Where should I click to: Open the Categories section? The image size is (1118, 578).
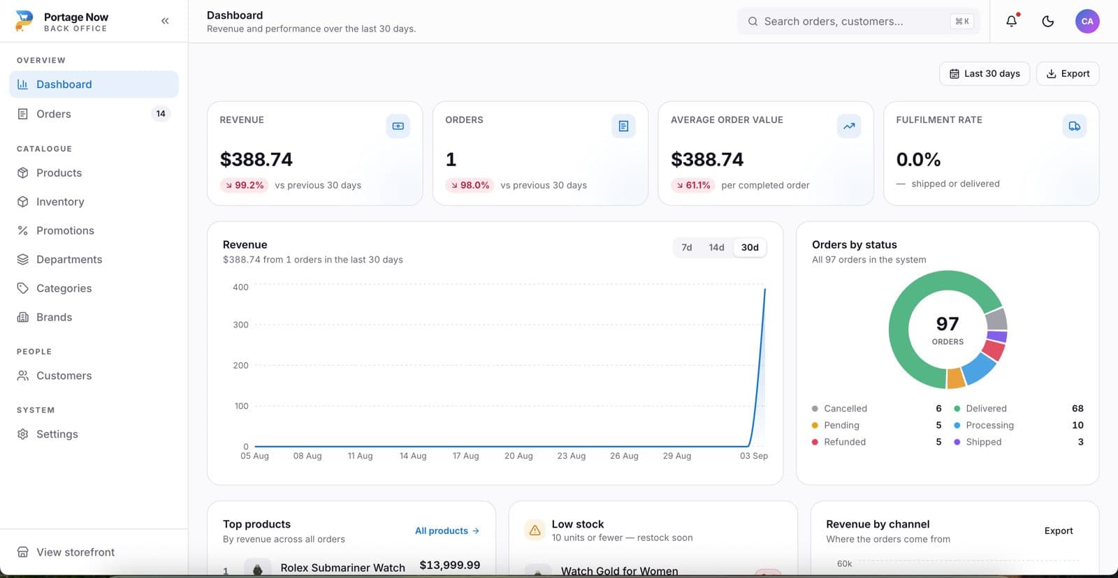[x=94, y=288]
